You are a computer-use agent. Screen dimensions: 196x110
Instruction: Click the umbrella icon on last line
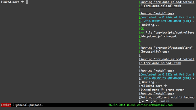(x=147, y=101)
